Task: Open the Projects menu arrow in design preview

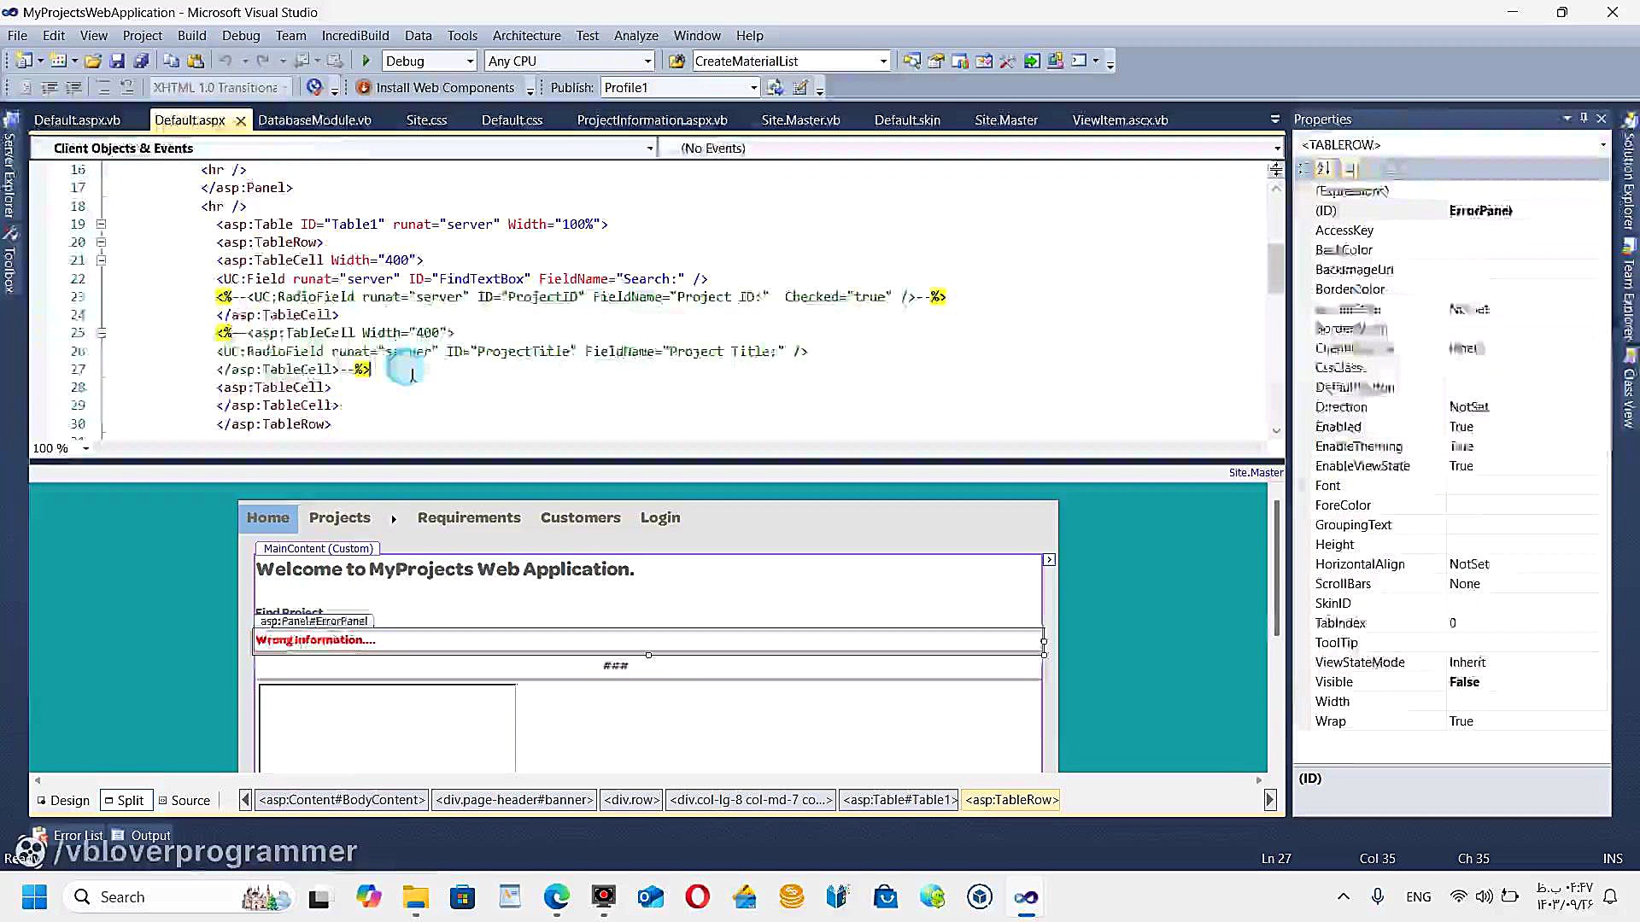Action: [x=394, y=518]
